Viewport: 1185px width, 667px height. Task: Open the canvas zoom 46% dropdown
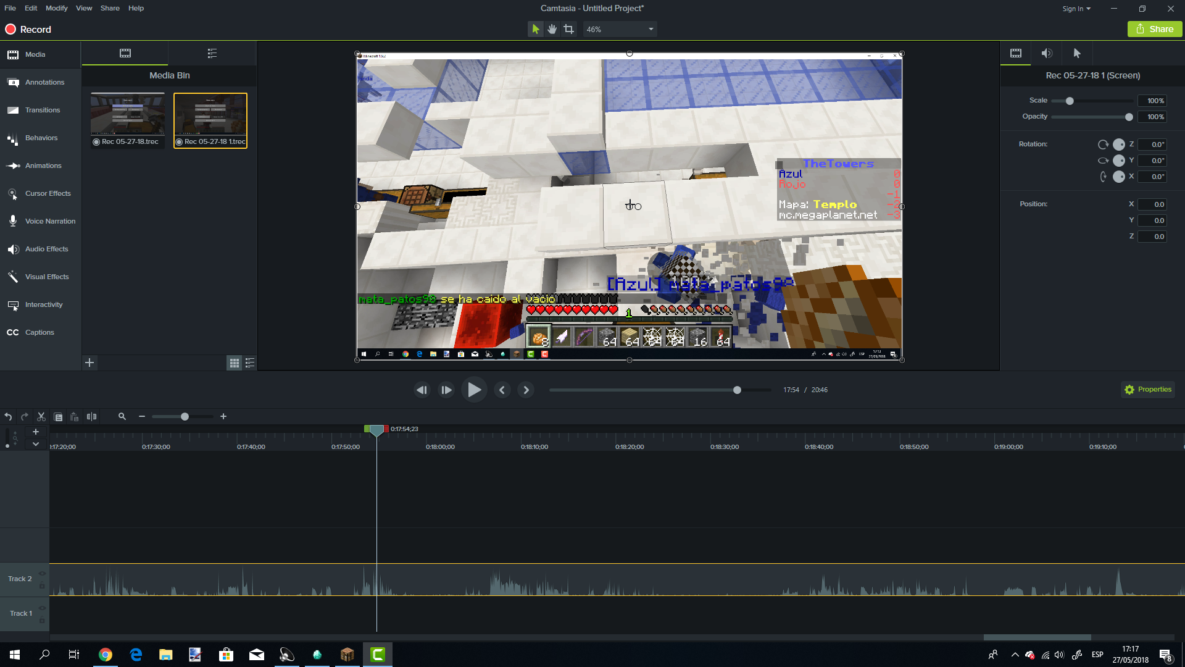620,29
